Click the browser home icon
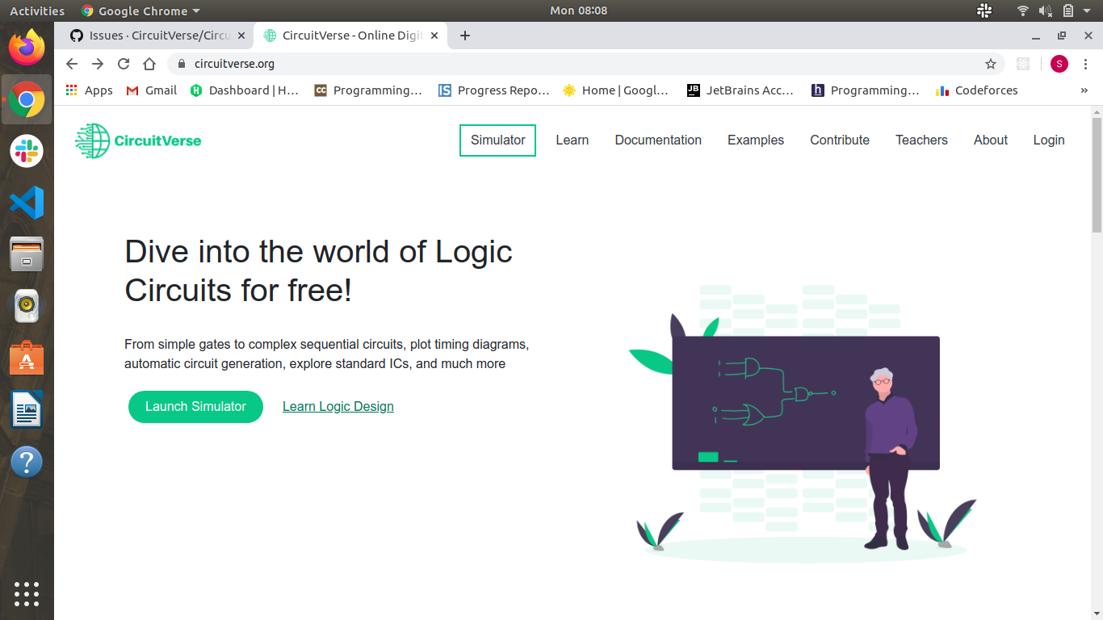 coord(149,64)
